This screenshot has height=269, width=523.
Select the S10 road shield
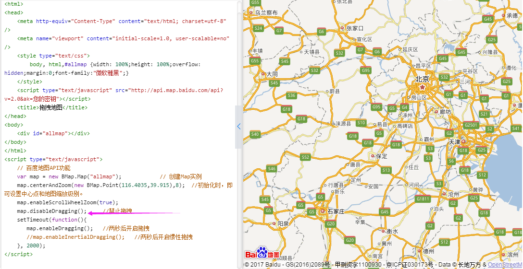[x=361, y=123]
